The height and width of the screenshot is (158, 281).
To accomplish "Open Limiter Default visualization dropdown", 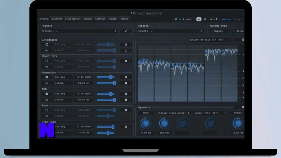I will point(209,40).
